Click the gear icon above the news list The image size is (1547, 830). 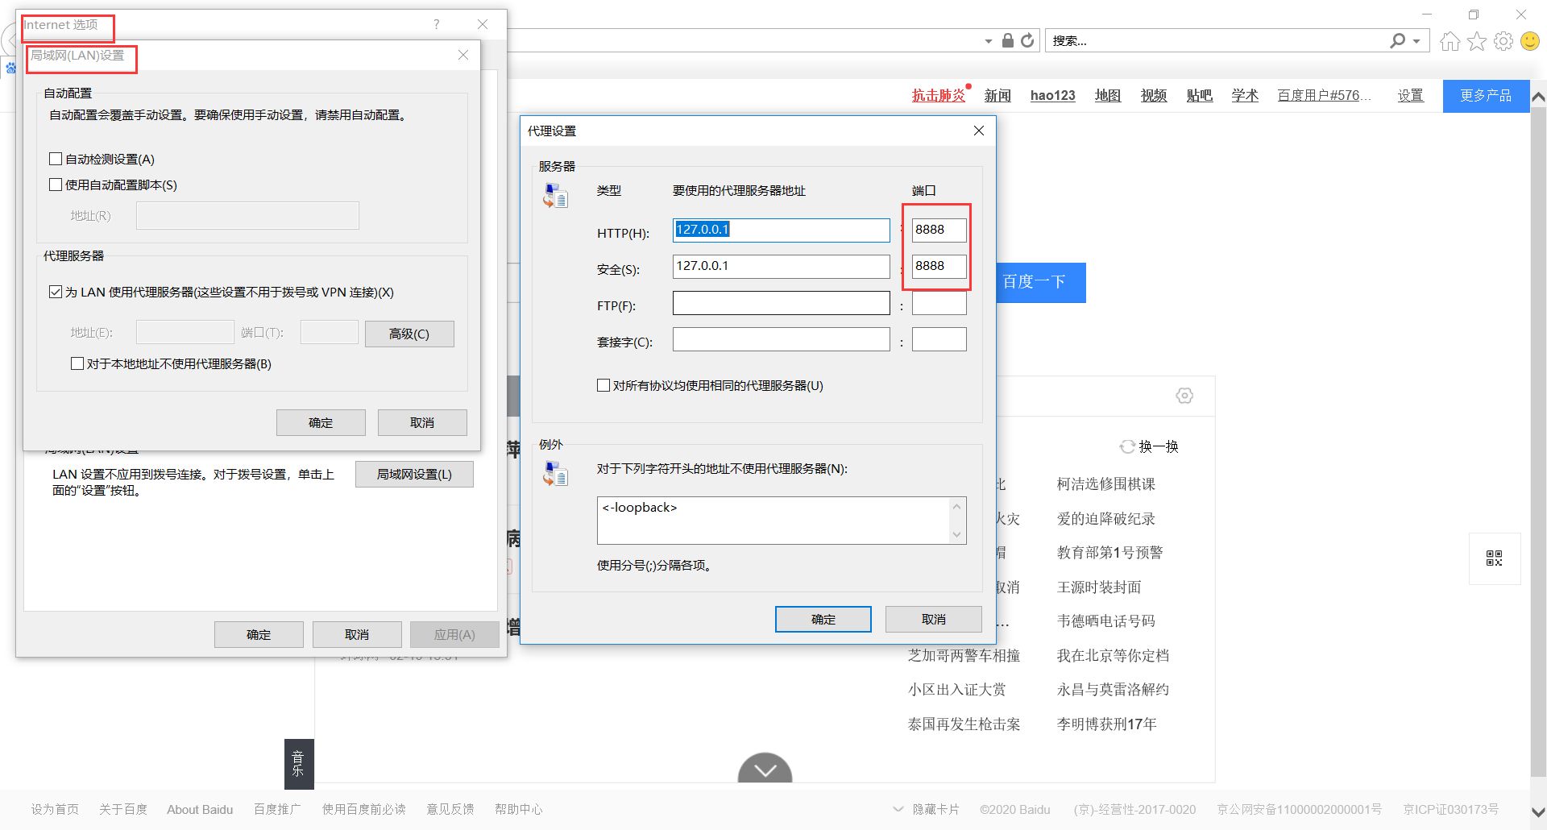1184,396
